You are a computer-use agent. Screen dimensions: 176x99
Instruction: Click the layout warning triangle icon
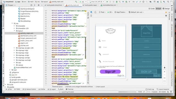(166, 12)
